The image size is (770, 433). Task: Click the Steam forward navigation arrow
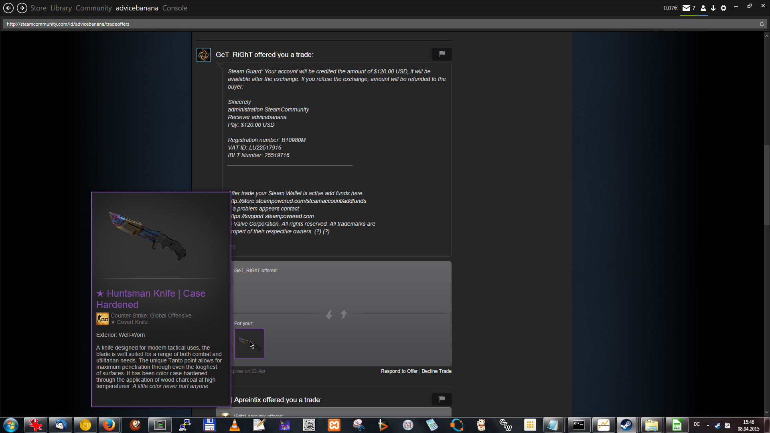pos(22,8)
